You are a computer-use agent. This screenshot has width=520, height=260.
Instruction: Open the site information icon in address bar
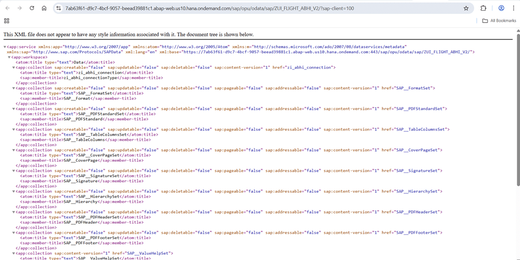click(x=59, y=9)
